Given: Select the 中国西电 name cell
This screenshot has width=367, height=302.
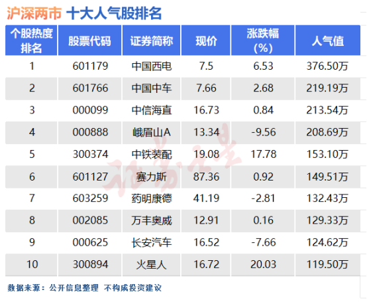Looking at the screenshot, I should (152, 66).
